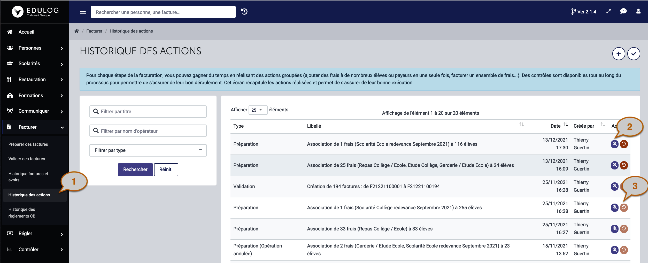The width and height of the screenshot is (648, 263).
Task: Click the date 15/11/2021 13:52
Action: point(555,250)
